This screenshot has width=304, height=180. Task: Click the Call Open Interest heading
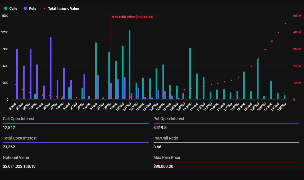coord(19,119)
